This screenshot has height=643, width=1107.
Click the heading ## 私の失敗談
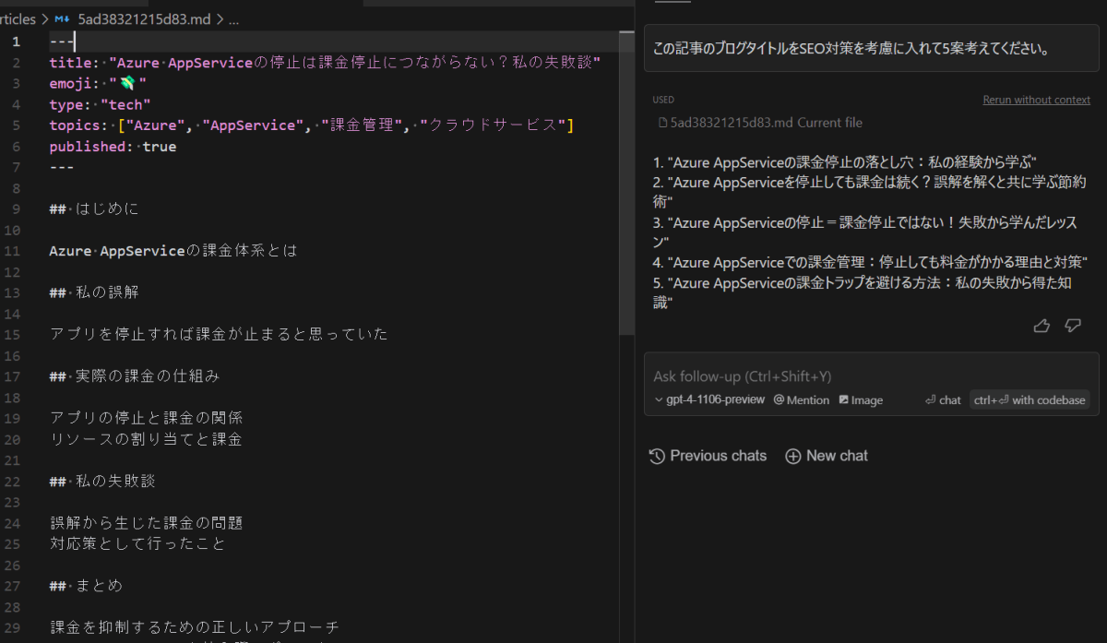(103, 482)
